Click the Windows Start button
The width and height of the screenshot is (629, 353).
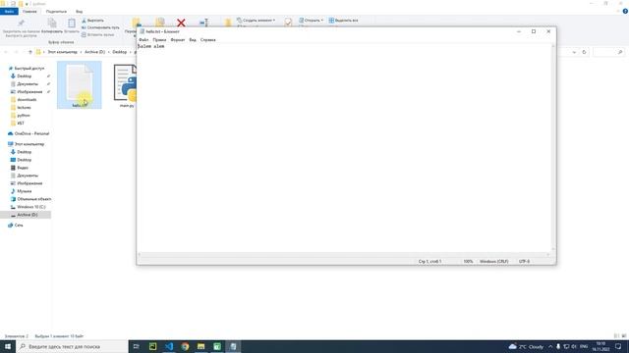click(8, 346)
